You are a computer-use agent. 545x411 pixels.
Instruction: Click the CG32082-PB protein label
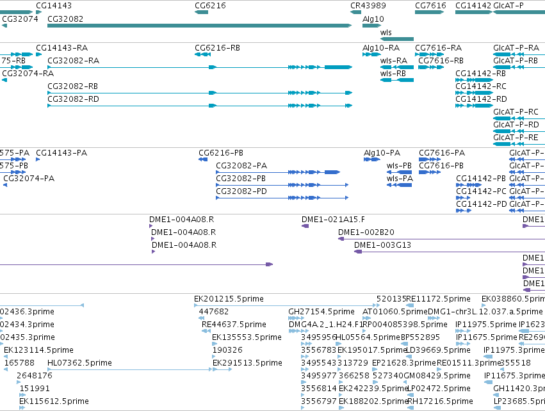pyautogui.click(x=241, y=179)
